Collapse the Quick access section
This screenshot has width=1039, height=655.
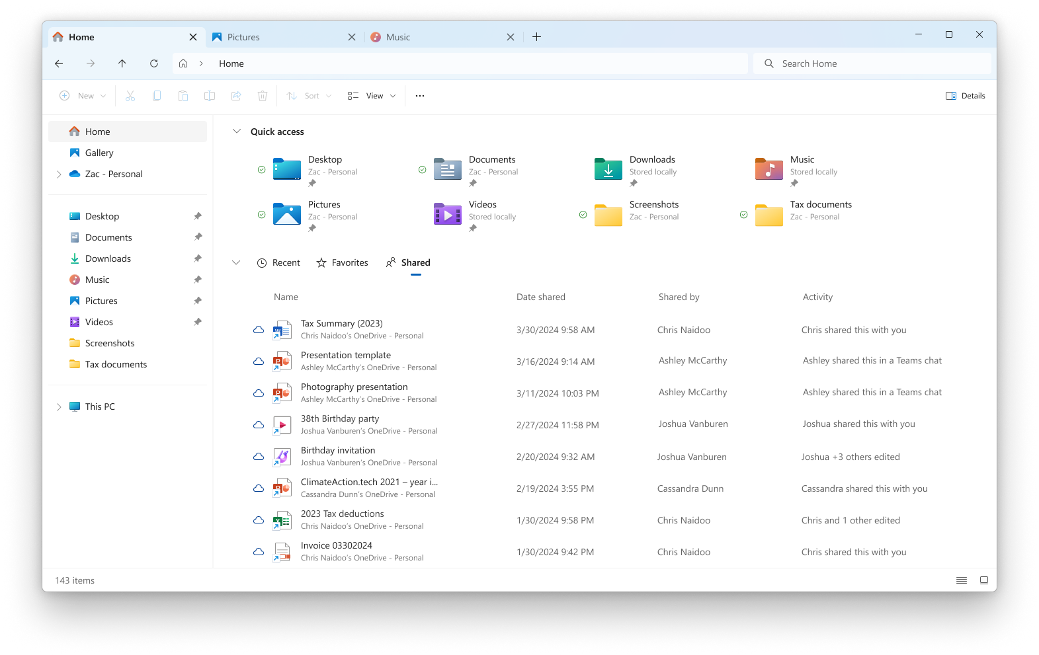pos(237,132)
